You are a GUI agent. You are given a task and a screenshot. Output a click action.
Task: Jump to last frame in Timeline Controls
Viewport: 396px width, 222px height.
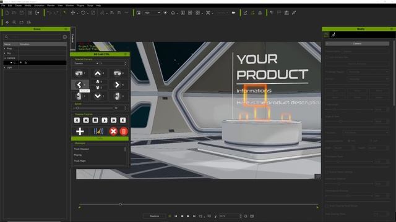click(x=123, y=120)
